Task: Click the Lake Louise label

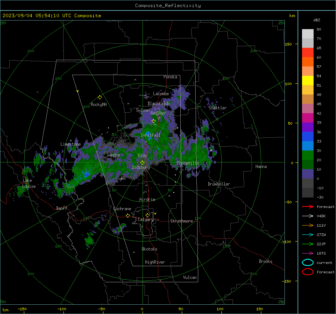Action: tap(28, 183)
